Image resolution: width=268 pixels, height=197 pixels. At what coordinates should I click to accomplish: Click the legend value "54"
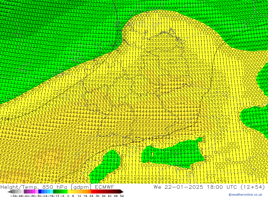coord(122,196)
